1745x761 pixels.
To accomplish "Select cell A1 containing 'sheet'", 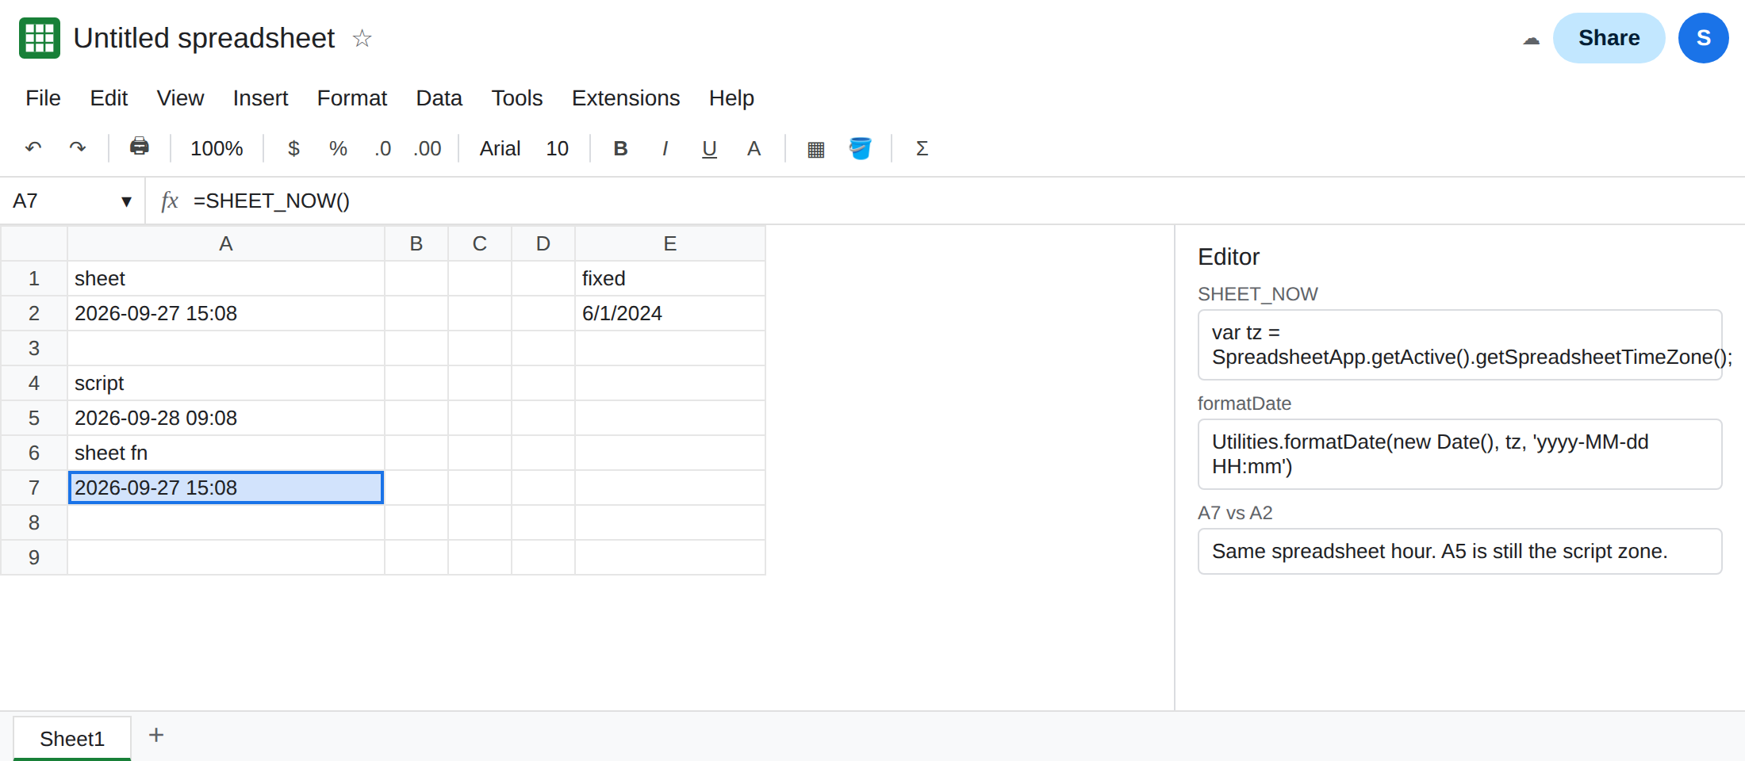I will (226, 278).
